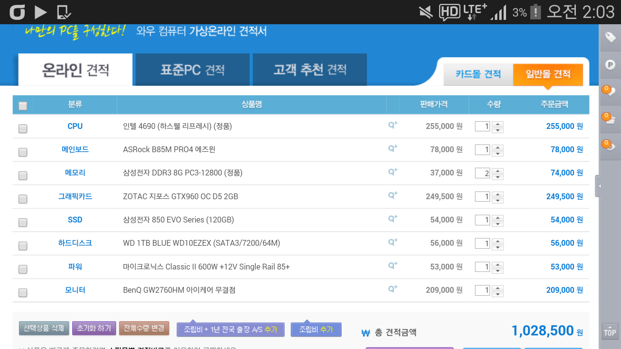This screenshot has width=621, height=349.
Task: Check the 모니터 row checkbox
Action: (23, 293)
